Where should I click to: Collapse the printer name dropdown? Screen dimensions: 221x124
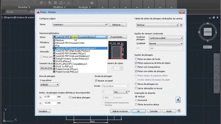106,37
